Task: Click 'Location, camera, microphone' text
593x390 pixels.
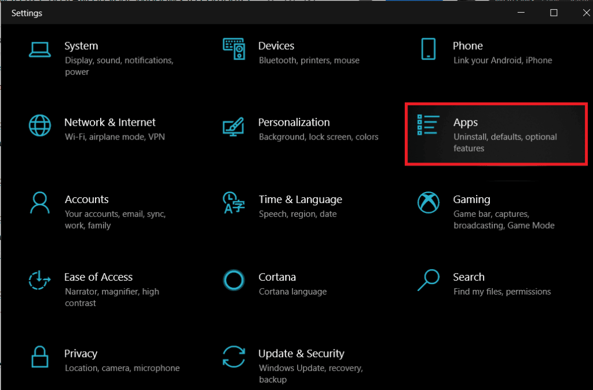Action: tap(122, 368)
